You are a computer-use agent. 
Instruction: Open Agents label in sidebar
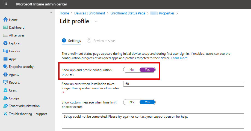point(14,75)
